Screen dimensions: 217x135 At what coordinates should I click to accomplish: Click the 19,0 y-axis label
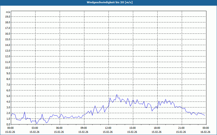coord(8,16)
